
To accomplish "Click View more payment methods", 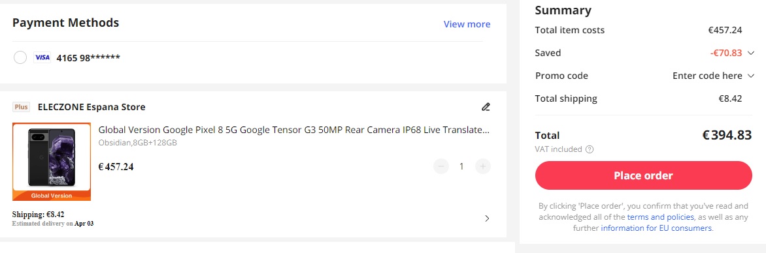I will (467, 24).
